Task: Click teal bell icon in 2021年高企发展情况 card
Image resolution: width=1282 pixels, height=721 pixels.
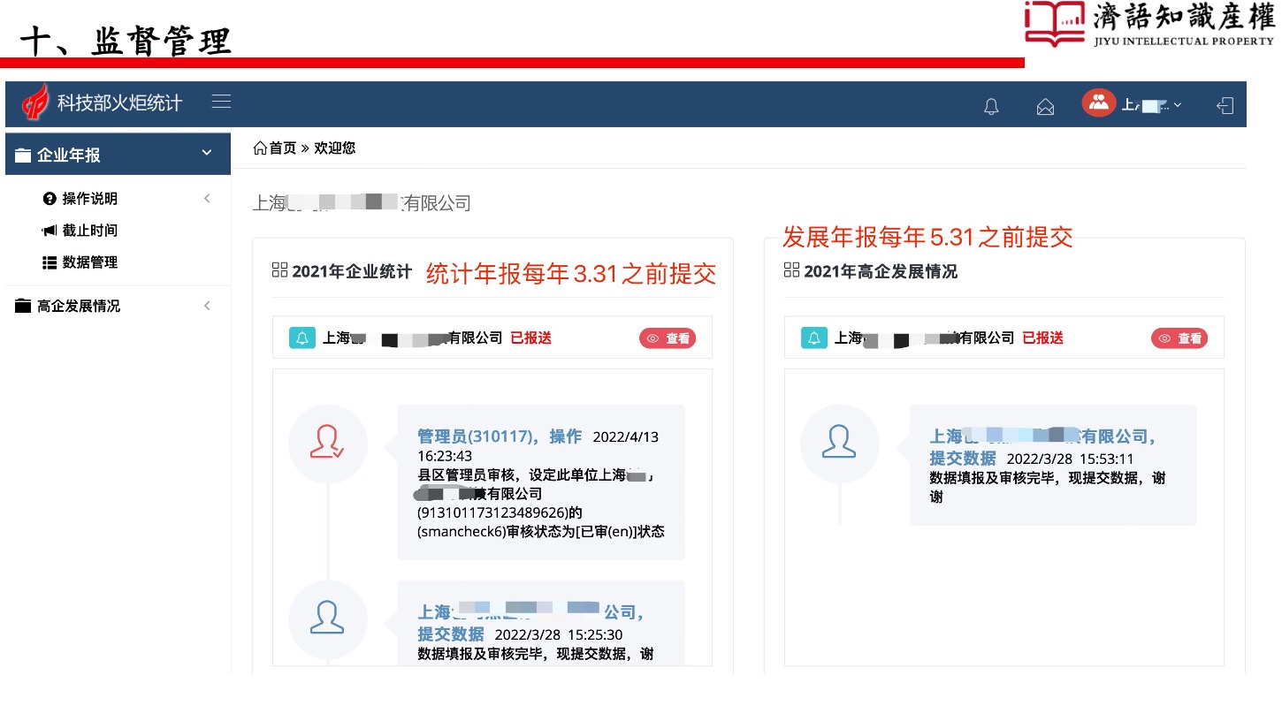Action: click(x=814, y=338)
